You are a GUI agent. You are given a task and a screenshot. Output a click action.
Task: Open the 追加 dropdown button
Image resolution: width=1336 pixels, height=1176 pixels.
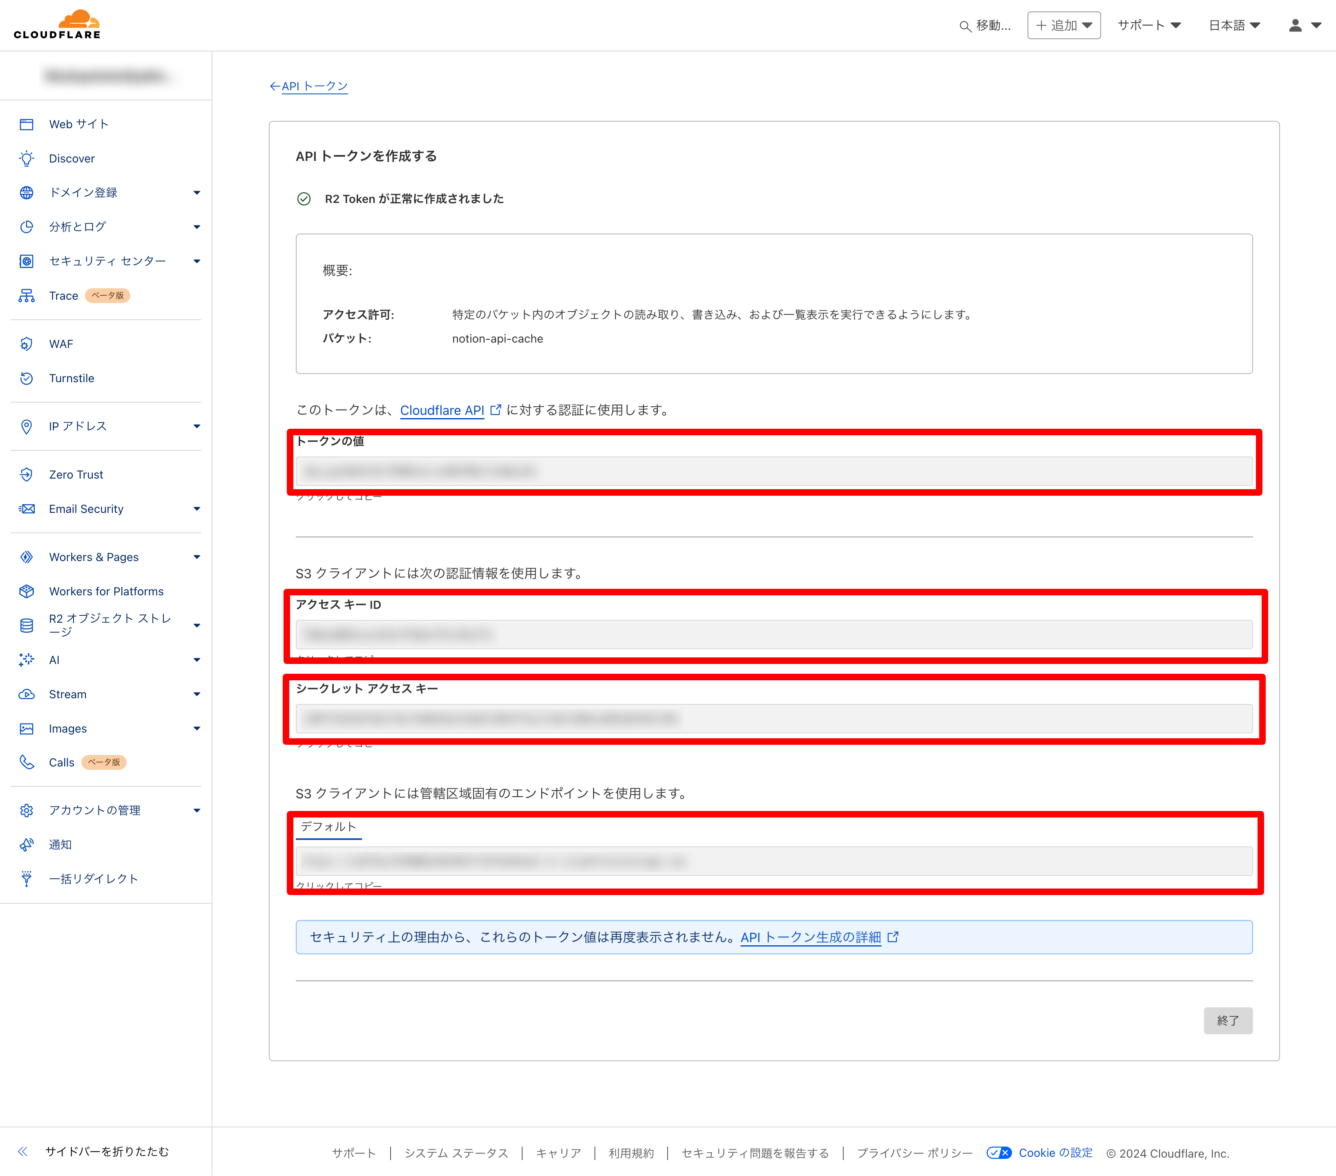(1064, 25)
